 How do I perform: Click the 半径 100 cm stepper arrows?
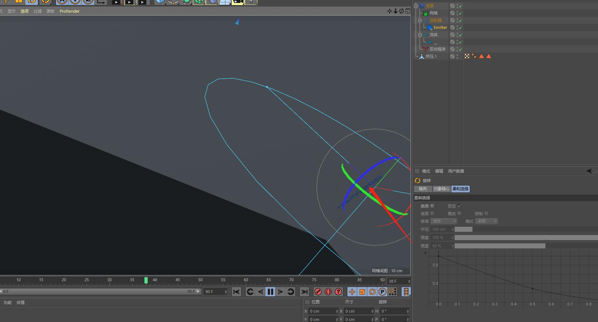[x=452, y=229]
